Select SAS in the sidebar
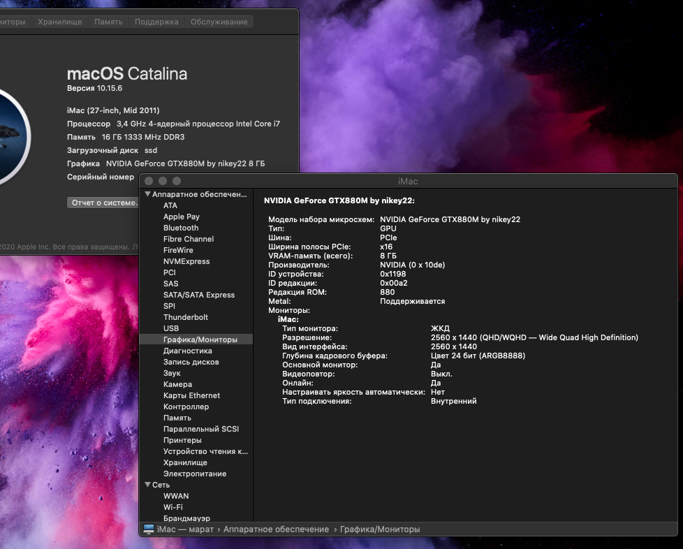The image size is (683, 549). (x=170, y=284)
